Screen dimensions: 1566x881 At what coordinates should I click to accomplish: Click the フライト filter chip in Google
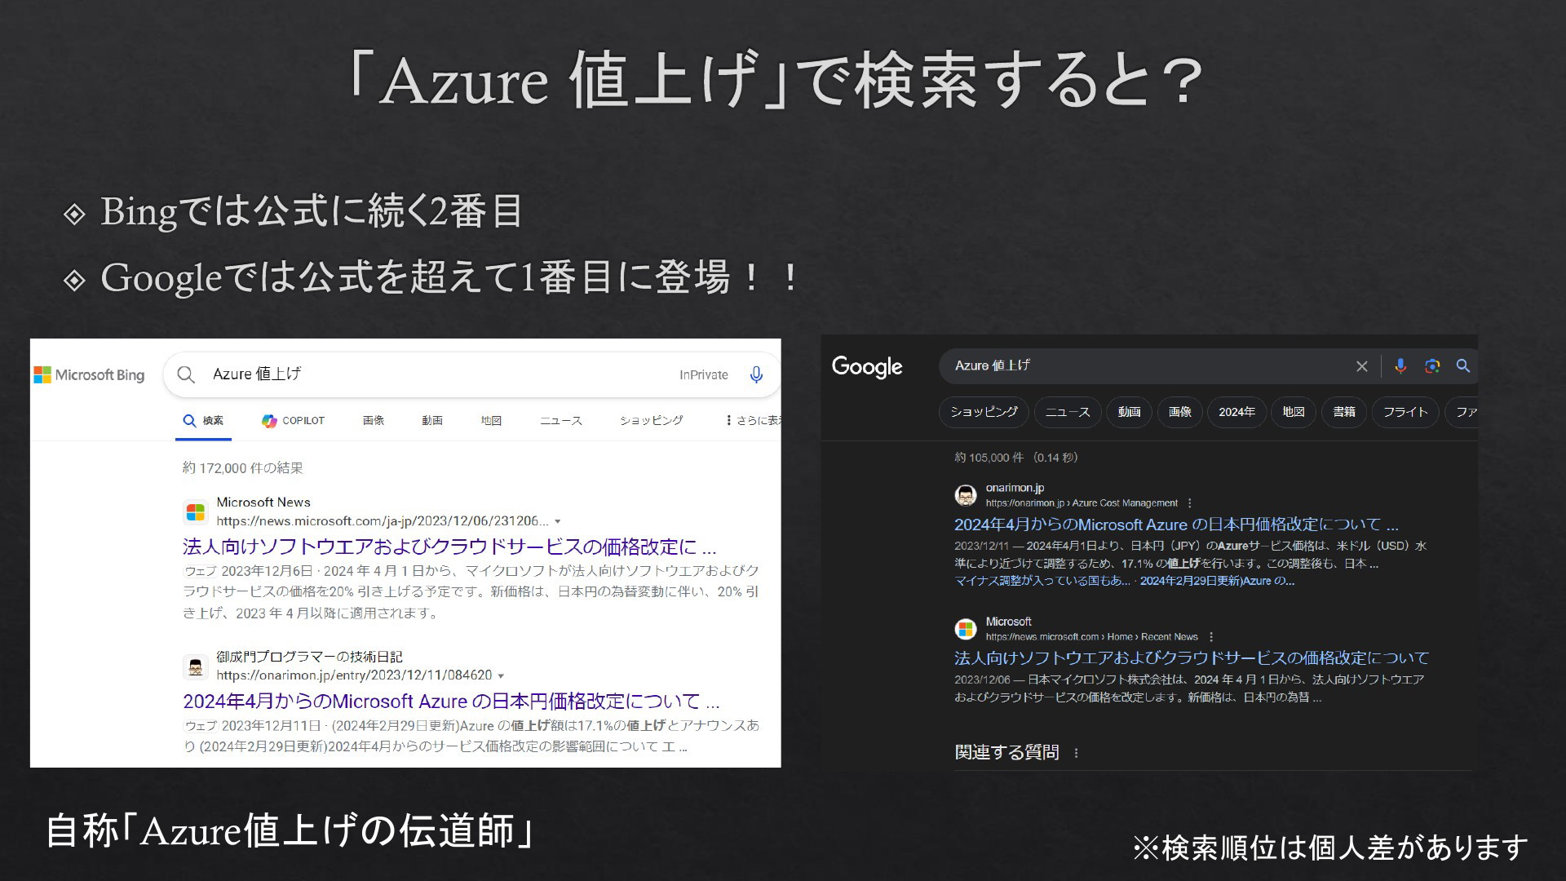click(x=1405, y=412)
